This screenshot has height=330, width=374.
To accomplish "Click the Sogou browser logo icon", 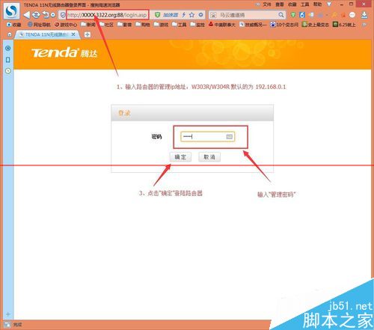I will tap(12, 10).
